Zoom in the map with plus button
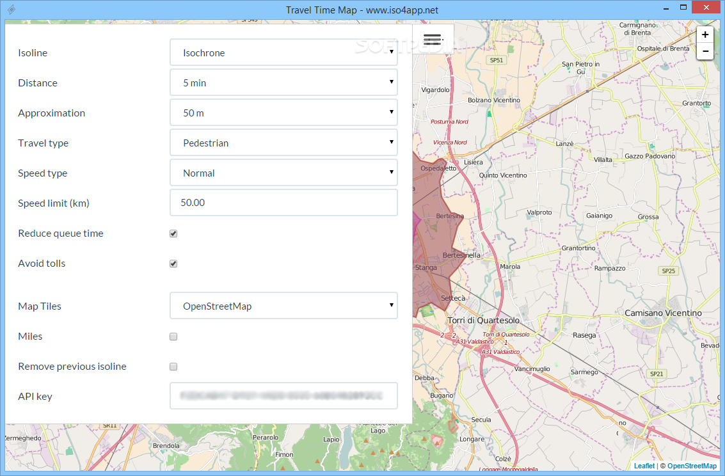This screenshot has width=725, height=476. click(705, 35)
